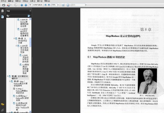Click the fit width scrolling page icon
Screen dimensions: 164x113
[63, 5]
